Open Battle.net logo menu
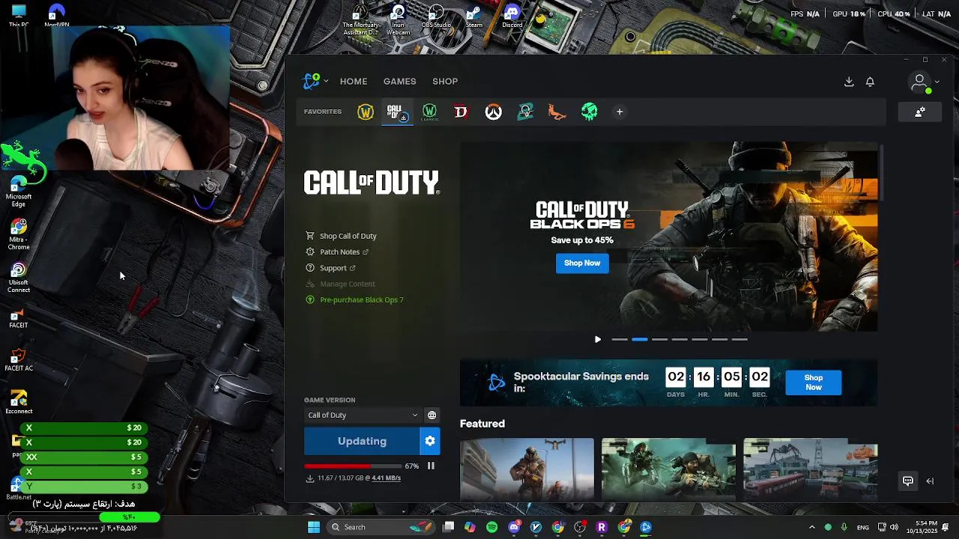959x539 pixels. (x=315, y=81)
